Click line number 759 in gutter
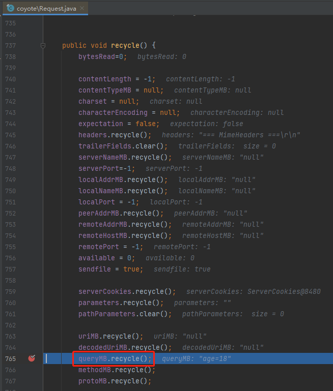333x391 pixels. tap(11, 292)
